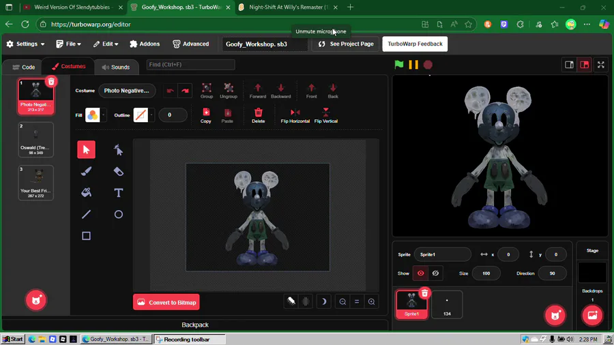Switch to Weird Version Of Slendytubbies browser tab
This screenshot has height=345, width=614.
(x=72, y=7)
